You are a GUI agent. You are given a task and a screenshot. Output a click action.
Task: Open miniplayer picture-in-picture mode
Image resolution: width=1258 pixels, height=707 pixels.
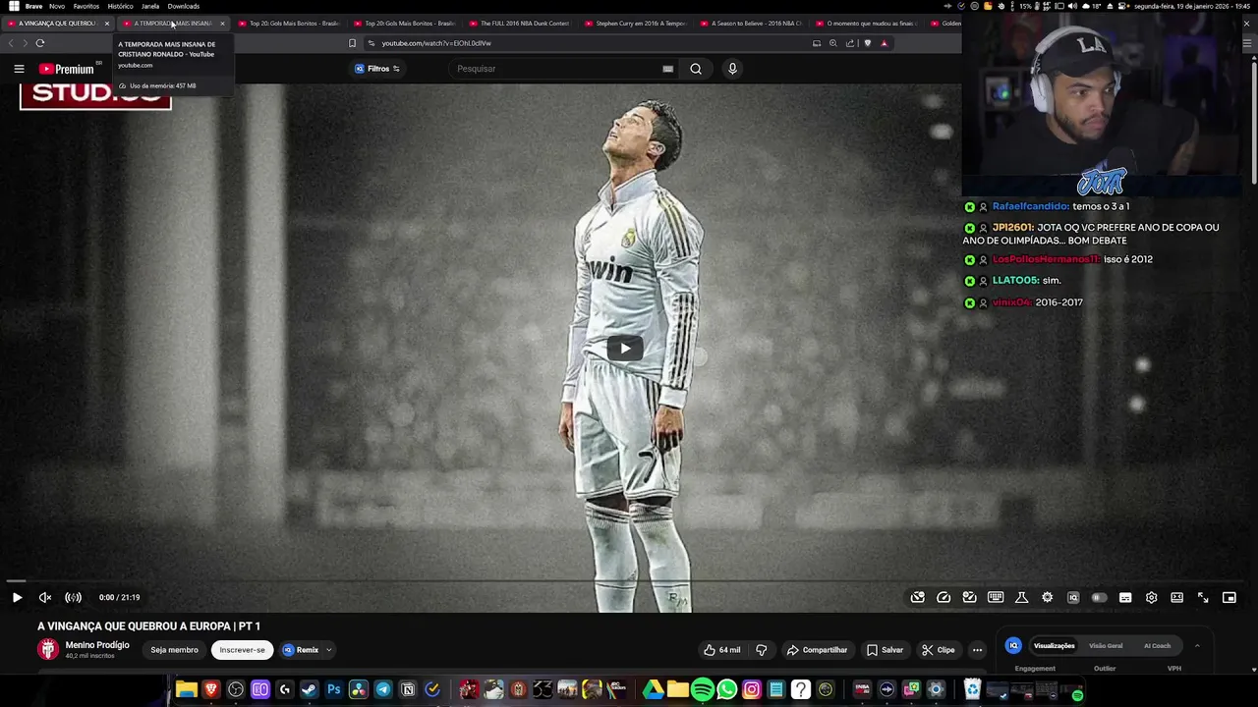1229,597
